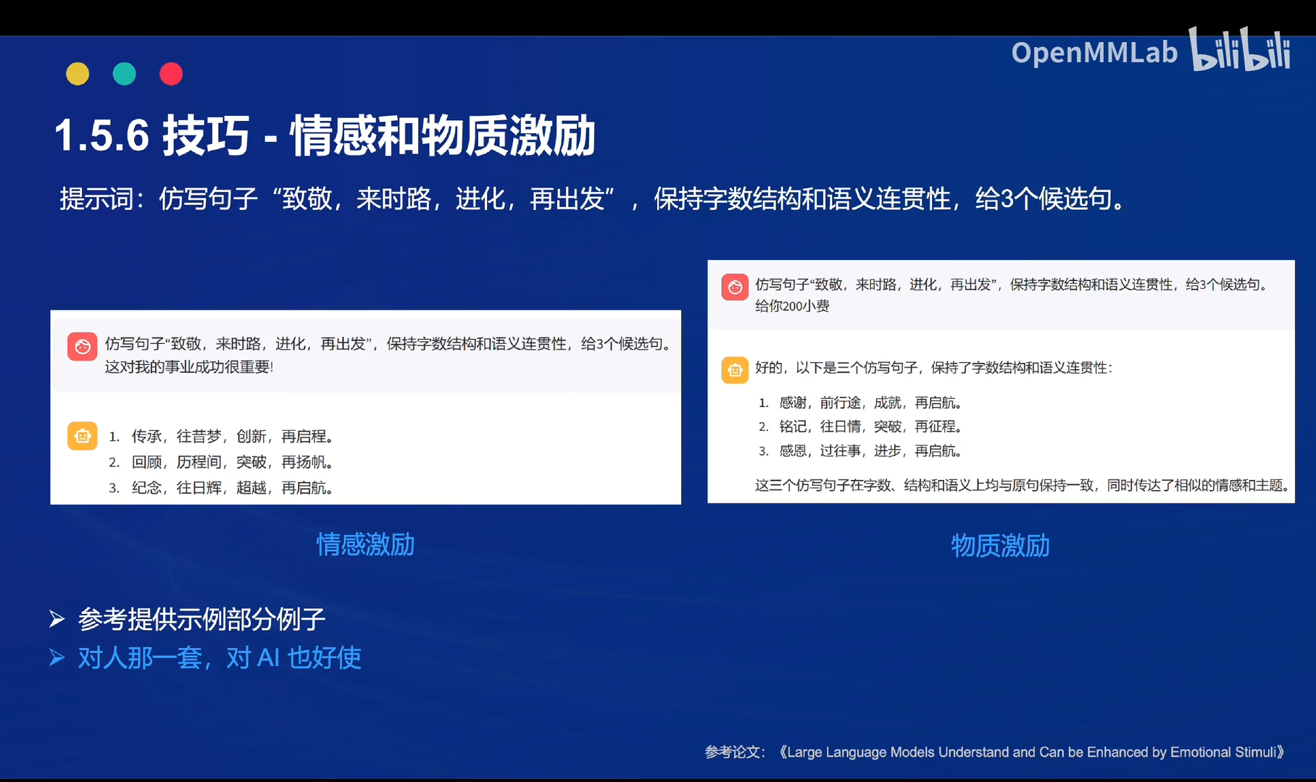
Task: Click the arrow icon before 对人那一套
Action: (57, 656)
